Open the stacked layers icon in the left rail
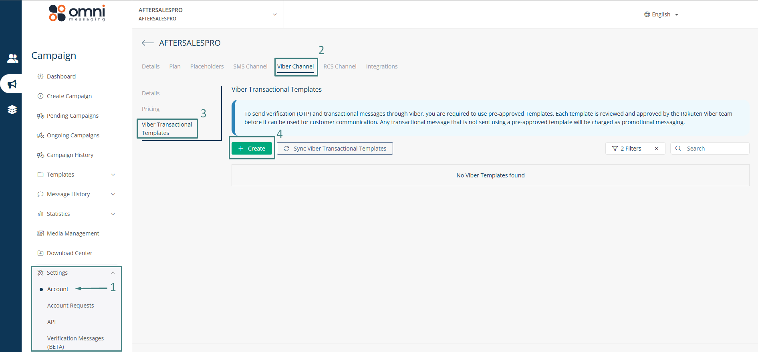 12,110
